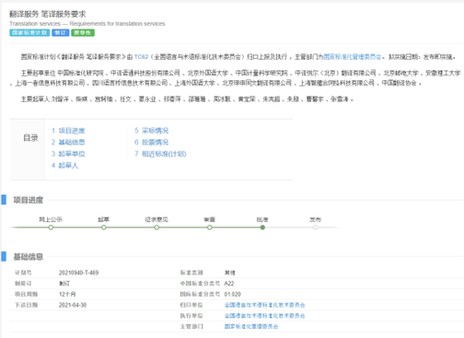Click the classification code A22

coord(229,284)
